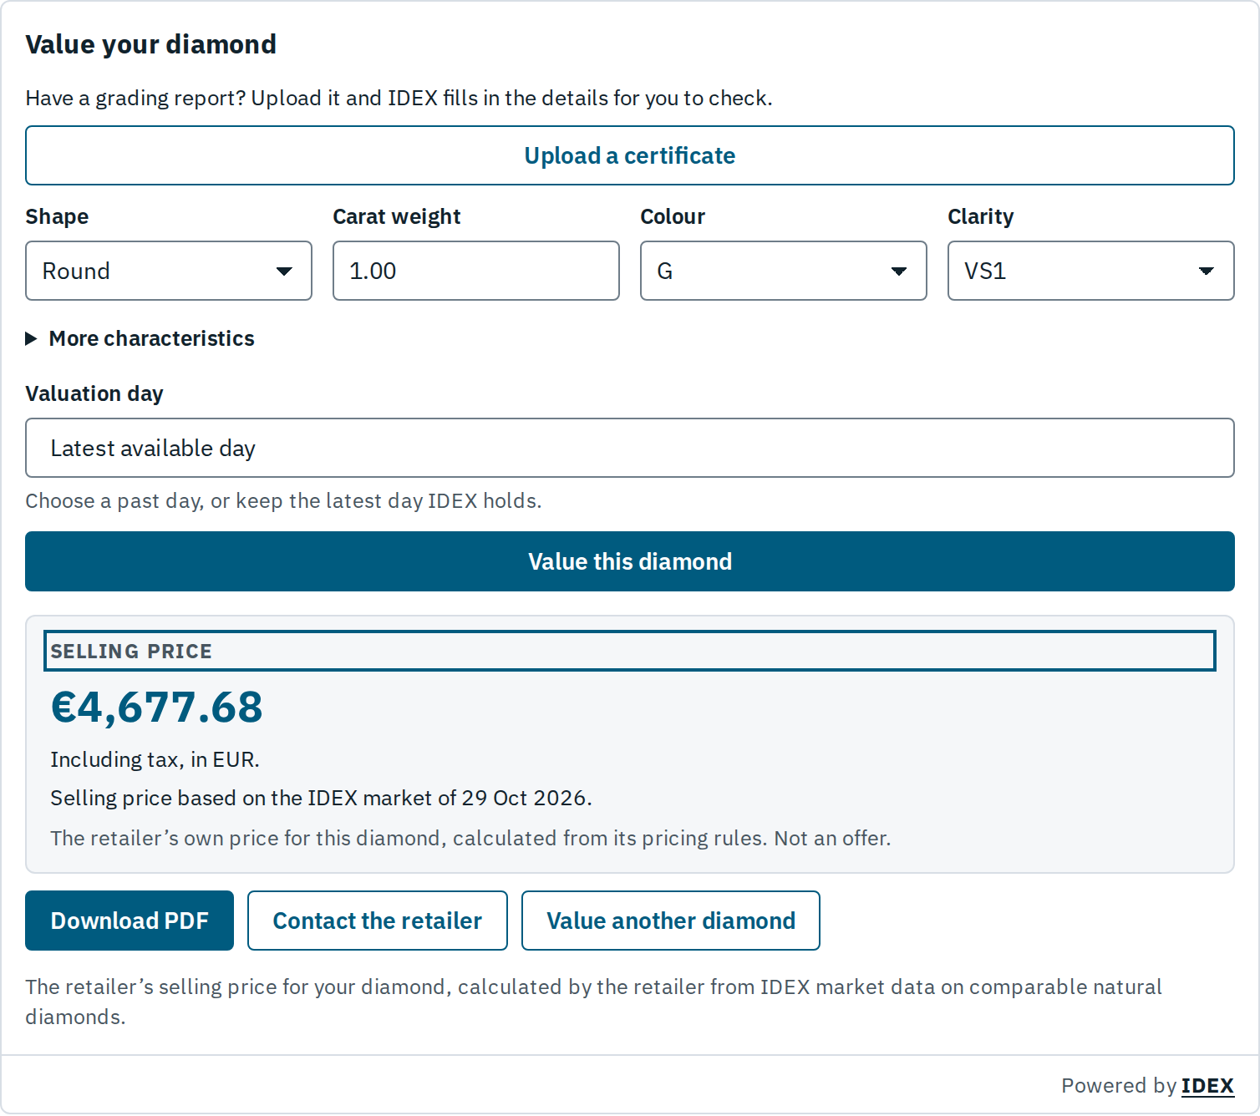Image resolution: width=1260 pixels, height=1116 pixels.
Task: Click the Colour field label
Action: pyautogui.click(x=673, y=216)
